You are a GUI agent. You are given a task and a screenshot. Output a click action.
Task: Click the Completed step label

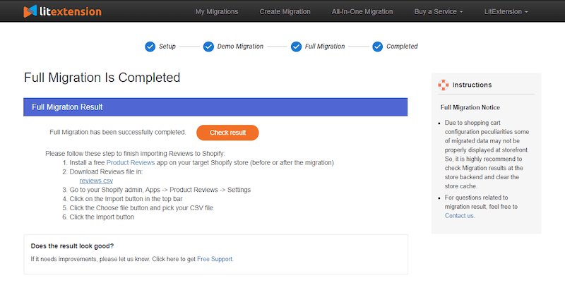402,47
